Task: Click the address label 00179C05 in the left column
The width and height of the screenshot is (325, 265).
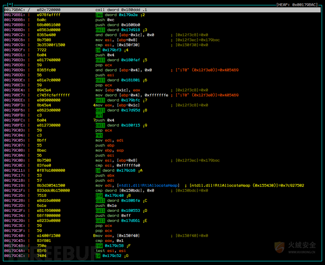Action: [x=15, y=140]
